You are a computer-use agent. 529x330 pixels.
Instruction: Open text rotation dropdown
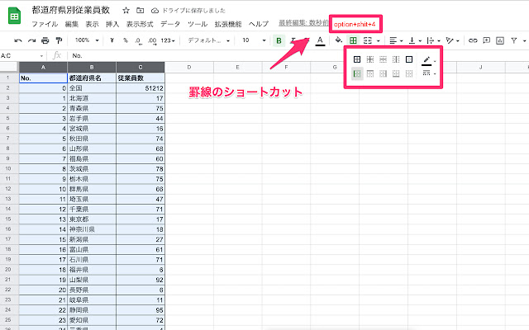click(452, 40)
